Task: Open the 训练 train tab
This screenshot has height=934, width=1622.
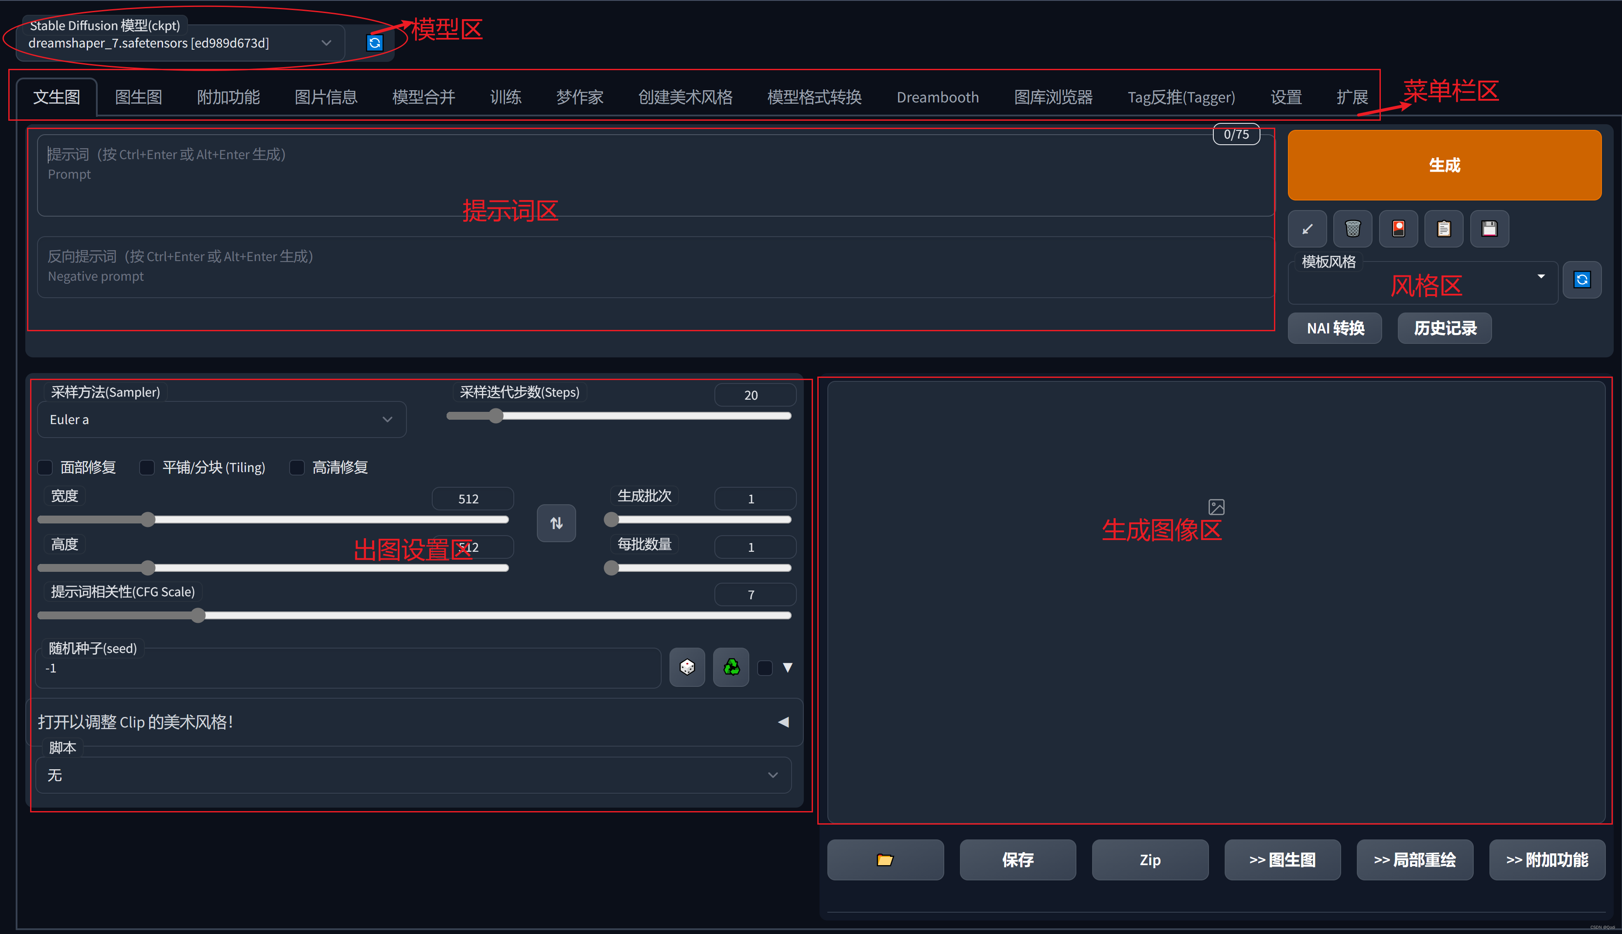Action: coord(506,98)
